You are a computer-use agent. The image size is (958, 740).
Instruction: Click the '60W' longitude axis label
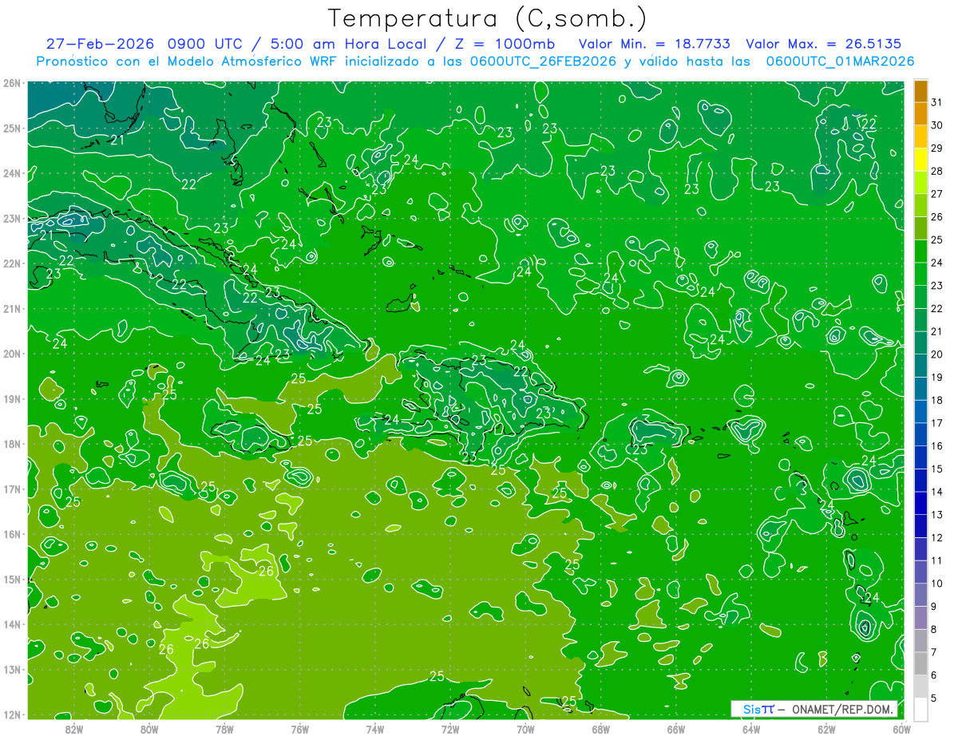coord(901,728)
